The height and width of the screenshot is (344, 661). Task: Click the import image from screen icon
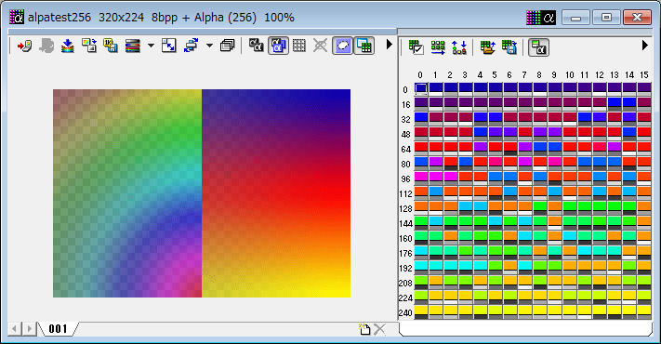click(x=24, y=46)
